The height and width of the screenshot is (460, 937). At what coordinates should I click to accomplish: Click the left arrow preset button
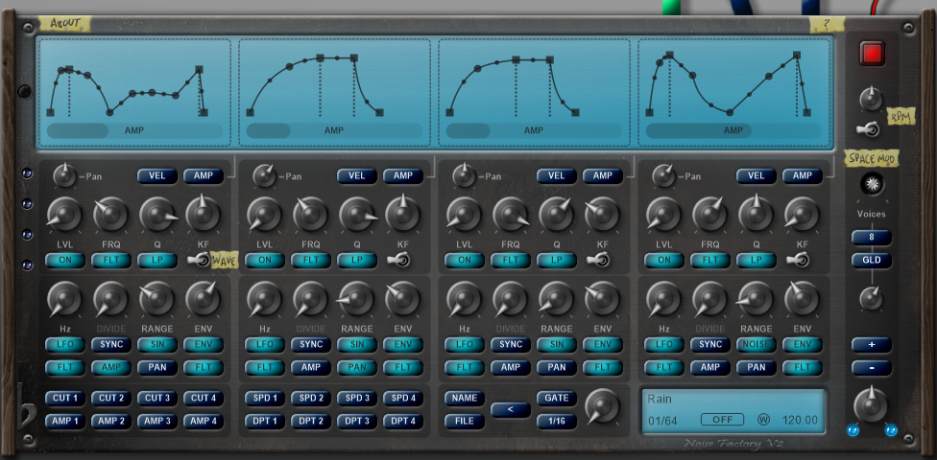510,409
